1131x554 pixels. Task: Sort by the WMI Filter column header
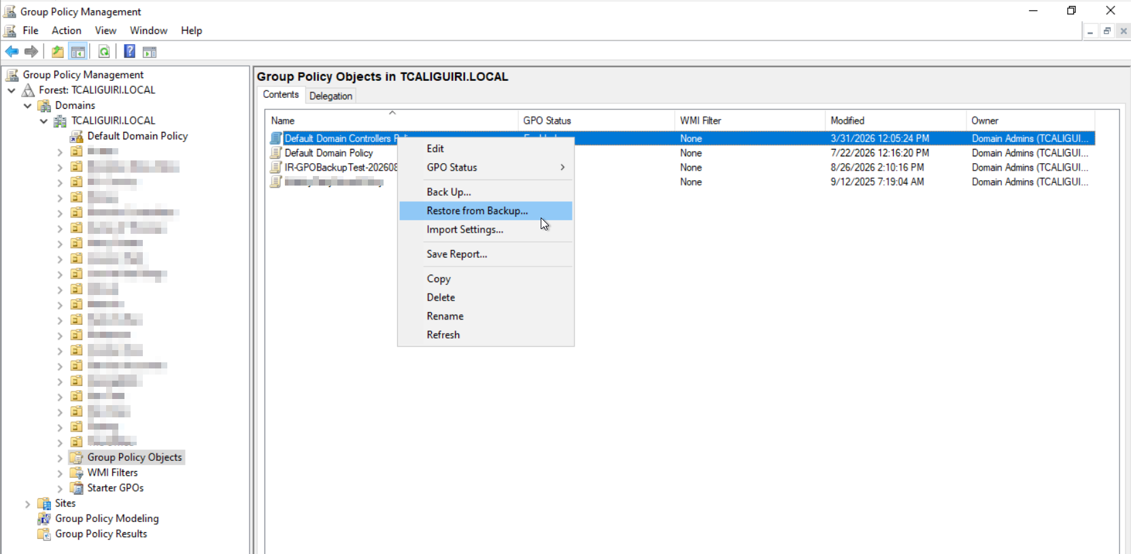pos(750,120)
